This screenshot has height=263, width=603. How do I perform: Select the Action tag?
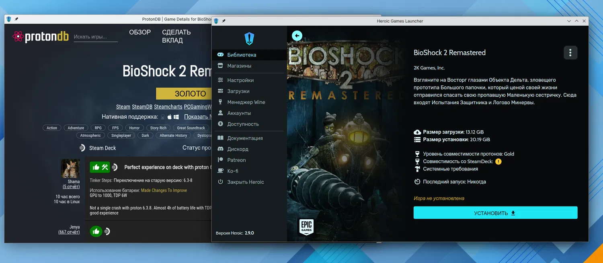coord(52,128)
